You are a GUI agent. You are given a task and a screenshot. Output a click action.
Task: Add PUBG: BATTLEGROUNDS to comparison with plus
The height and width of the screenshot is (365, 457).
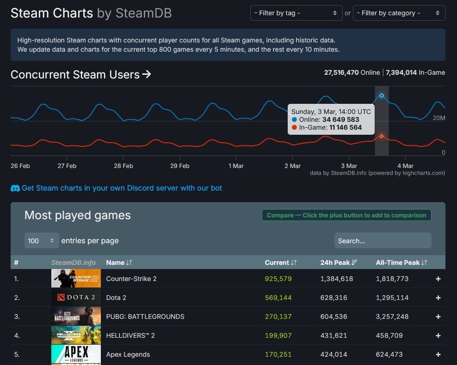(438, 317)
